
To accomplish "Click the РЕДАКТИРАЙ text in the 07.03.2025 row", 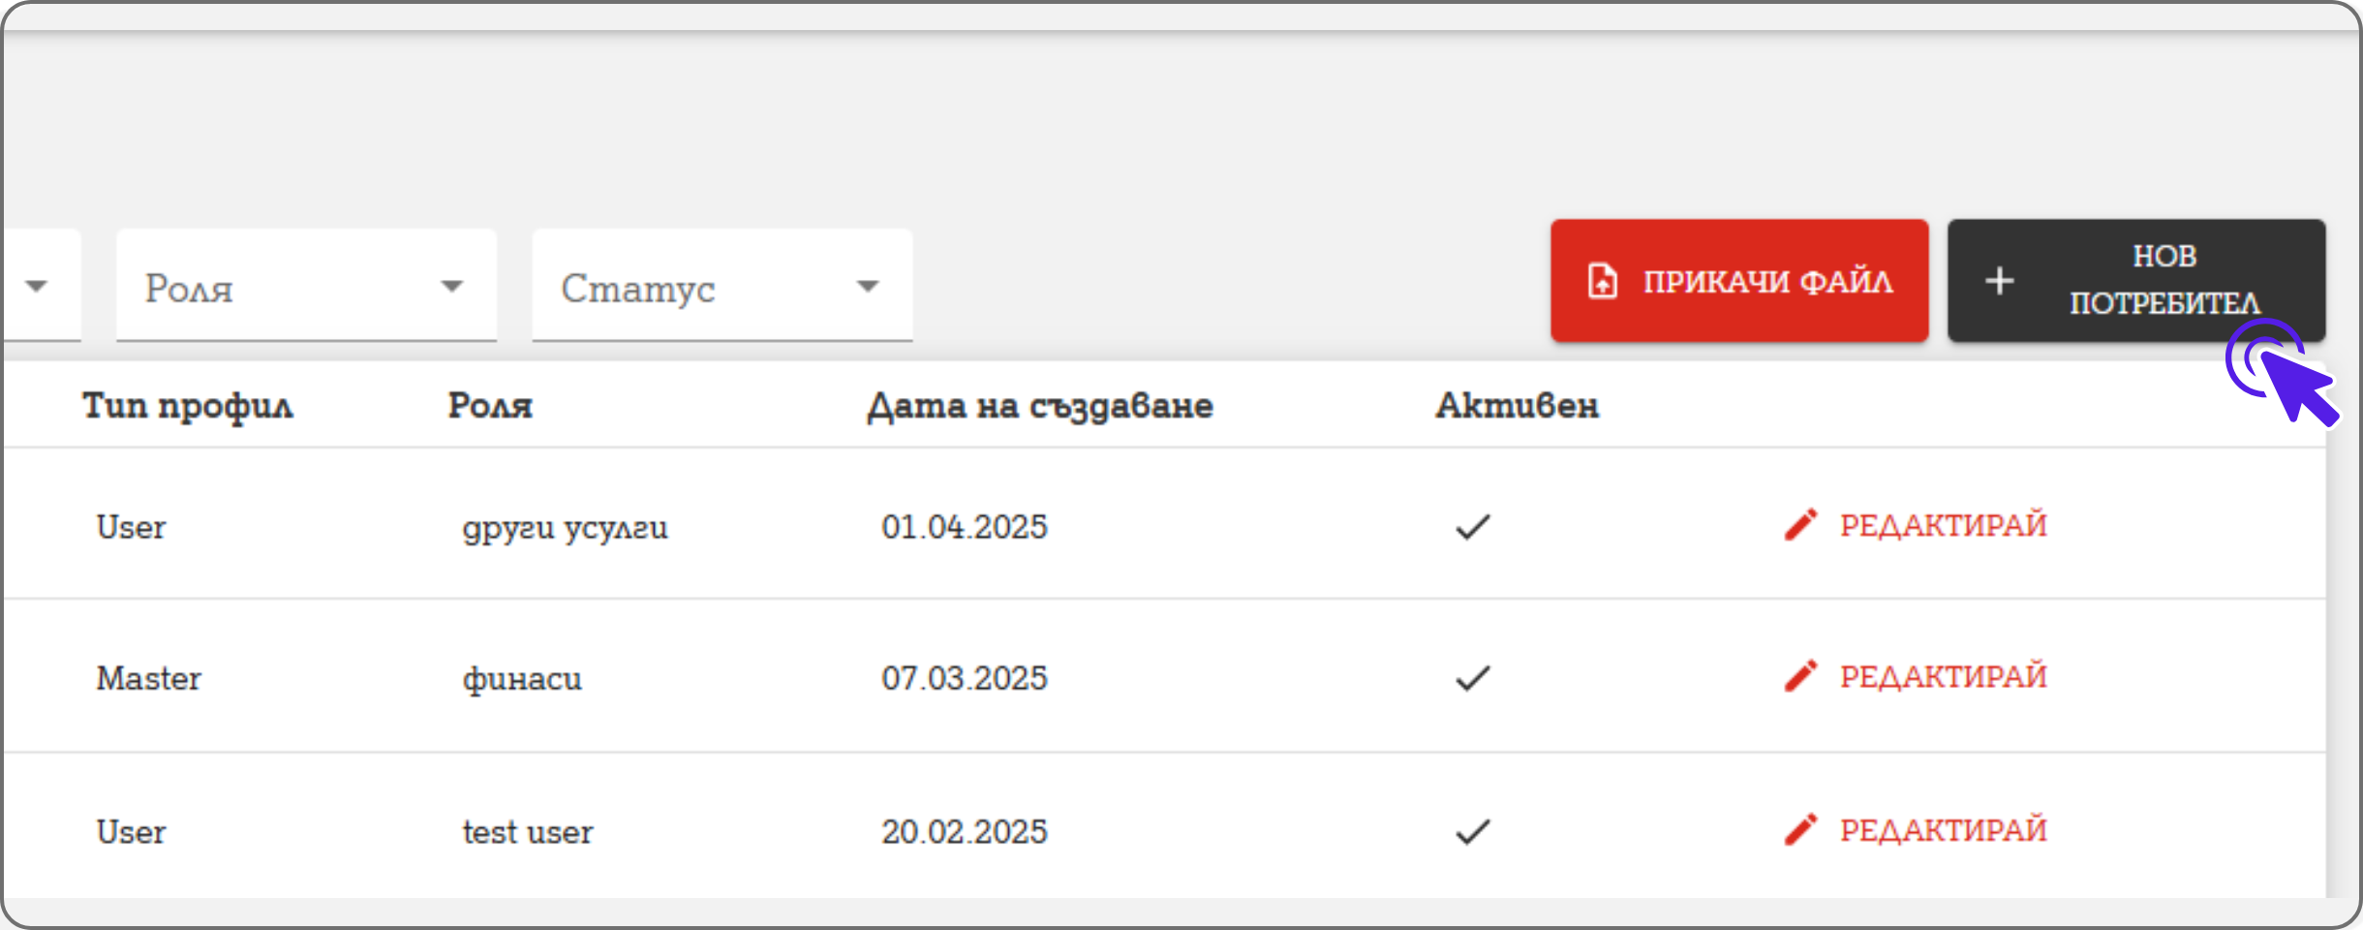I will tap(1943, 676).
